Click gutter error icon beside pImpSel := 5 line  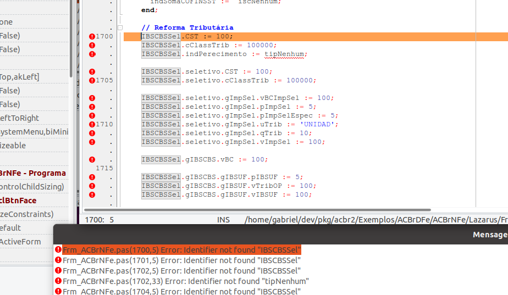92,107
